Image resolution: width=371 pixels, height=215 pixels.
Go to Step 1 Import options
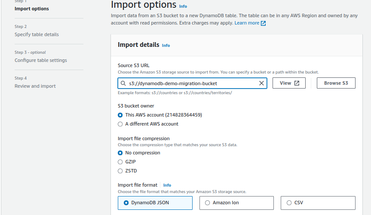(x=32, y=9)
